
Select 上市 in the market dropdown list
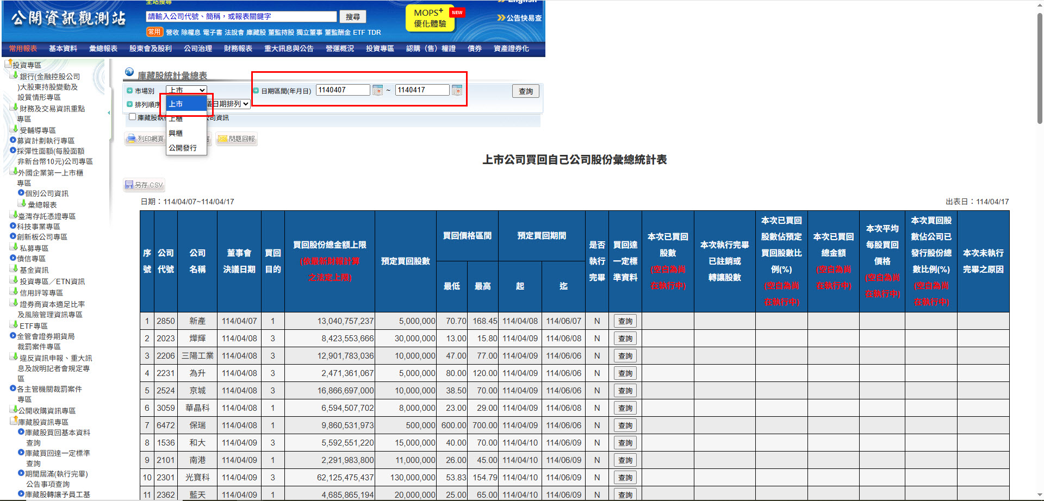coord(187,104)
